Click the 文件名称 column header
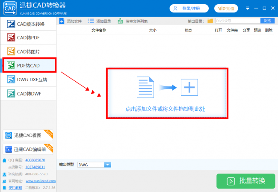 pyautogui.click(x=99, y=30)
